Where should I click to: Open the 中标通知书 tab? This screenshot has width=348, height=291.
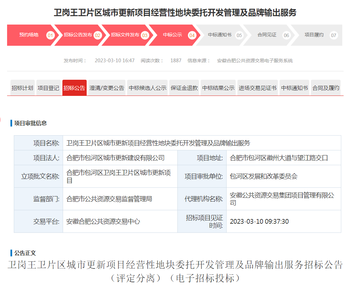coord(294,88)
